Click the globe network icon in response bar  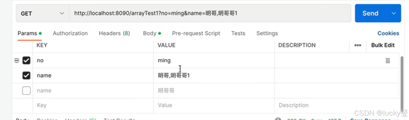coord(278,119)
